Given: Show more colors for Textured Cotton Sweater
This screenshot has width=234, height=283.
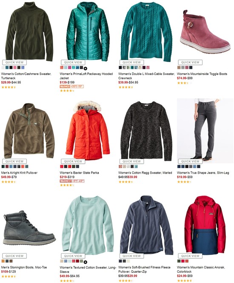Looking at the screenshot, I should (86, 262).
